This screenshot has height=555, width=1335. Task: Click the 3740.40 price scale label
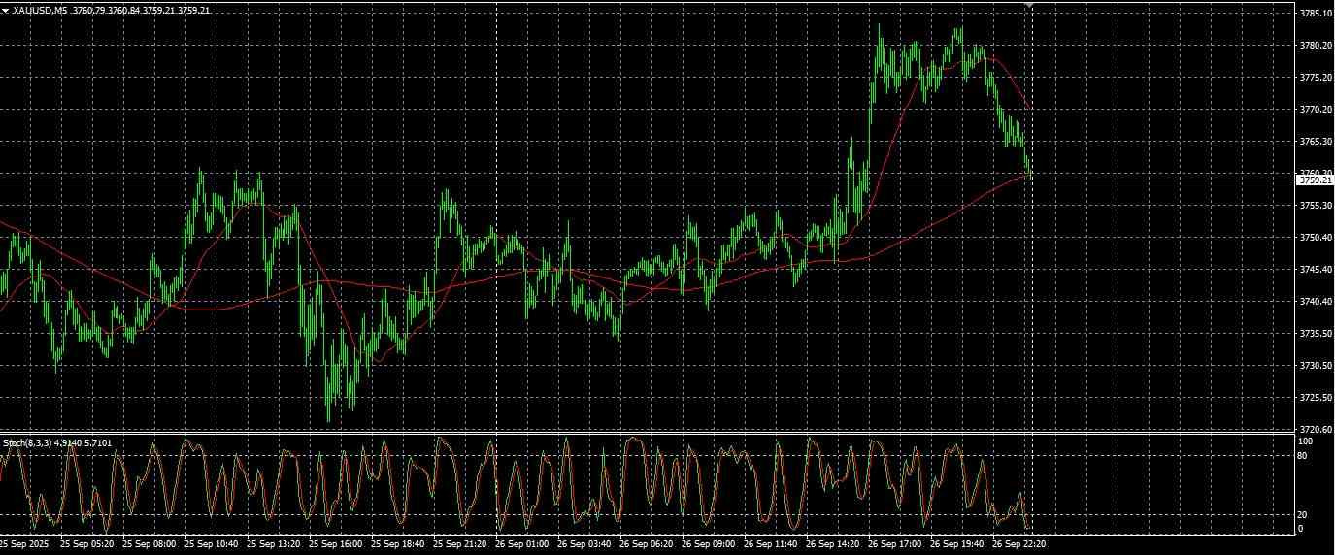[x=1315, y=302]
